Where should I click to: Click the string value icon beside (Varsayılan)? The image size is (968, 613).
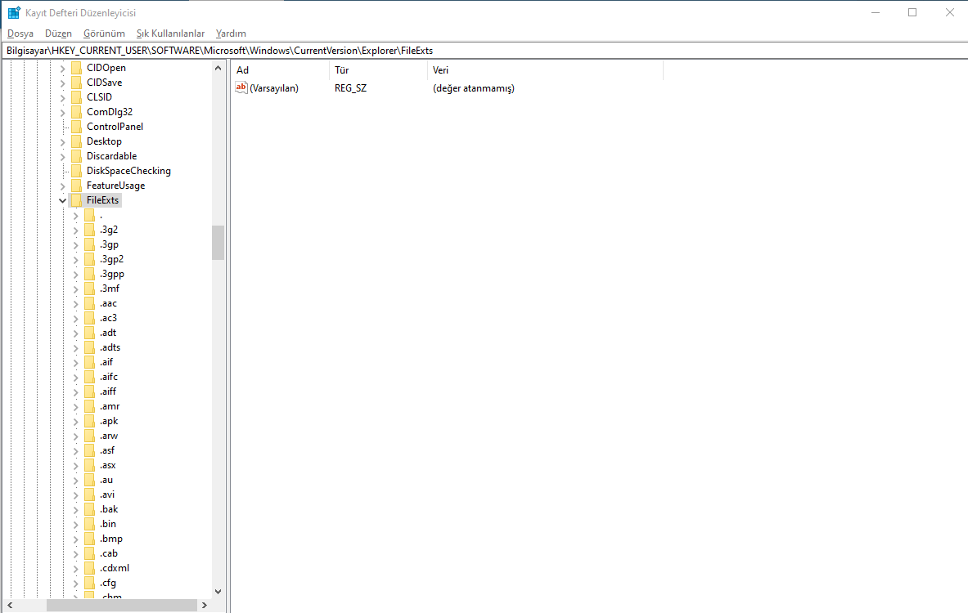tap(241, 87)
